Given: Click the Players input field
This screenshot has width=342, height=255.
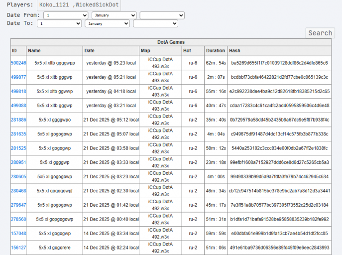Looking at the screenshot, I should [79, 5].
